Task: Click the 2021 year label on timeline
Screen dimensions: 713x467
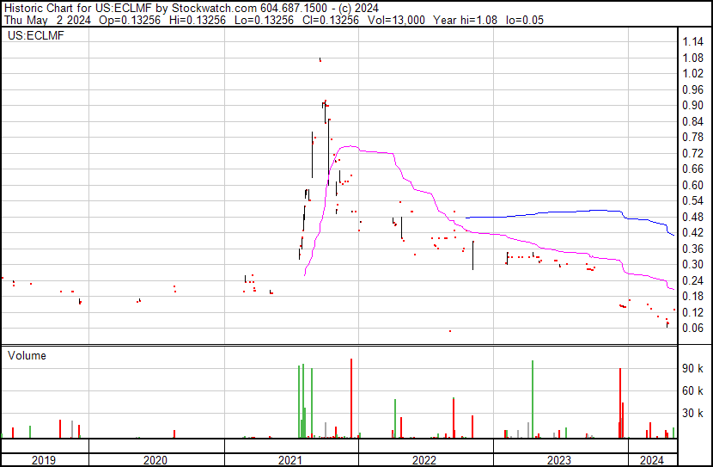Action: pos(290,460)
